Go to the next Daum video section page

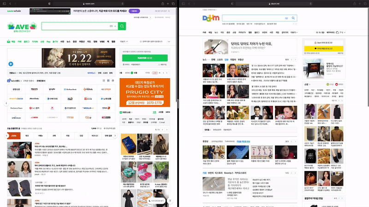point(295,141)
